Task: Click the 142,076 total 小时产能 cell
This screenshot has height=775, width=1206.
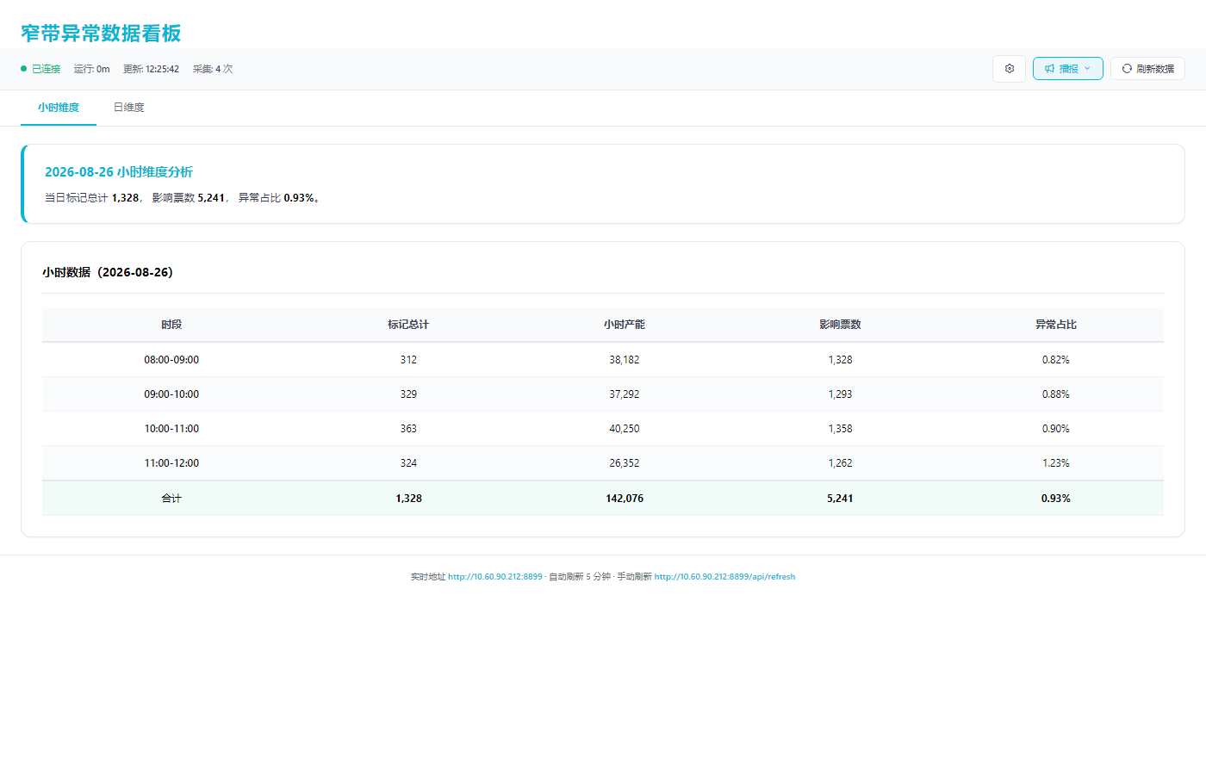Action: (x=625, y=499)
